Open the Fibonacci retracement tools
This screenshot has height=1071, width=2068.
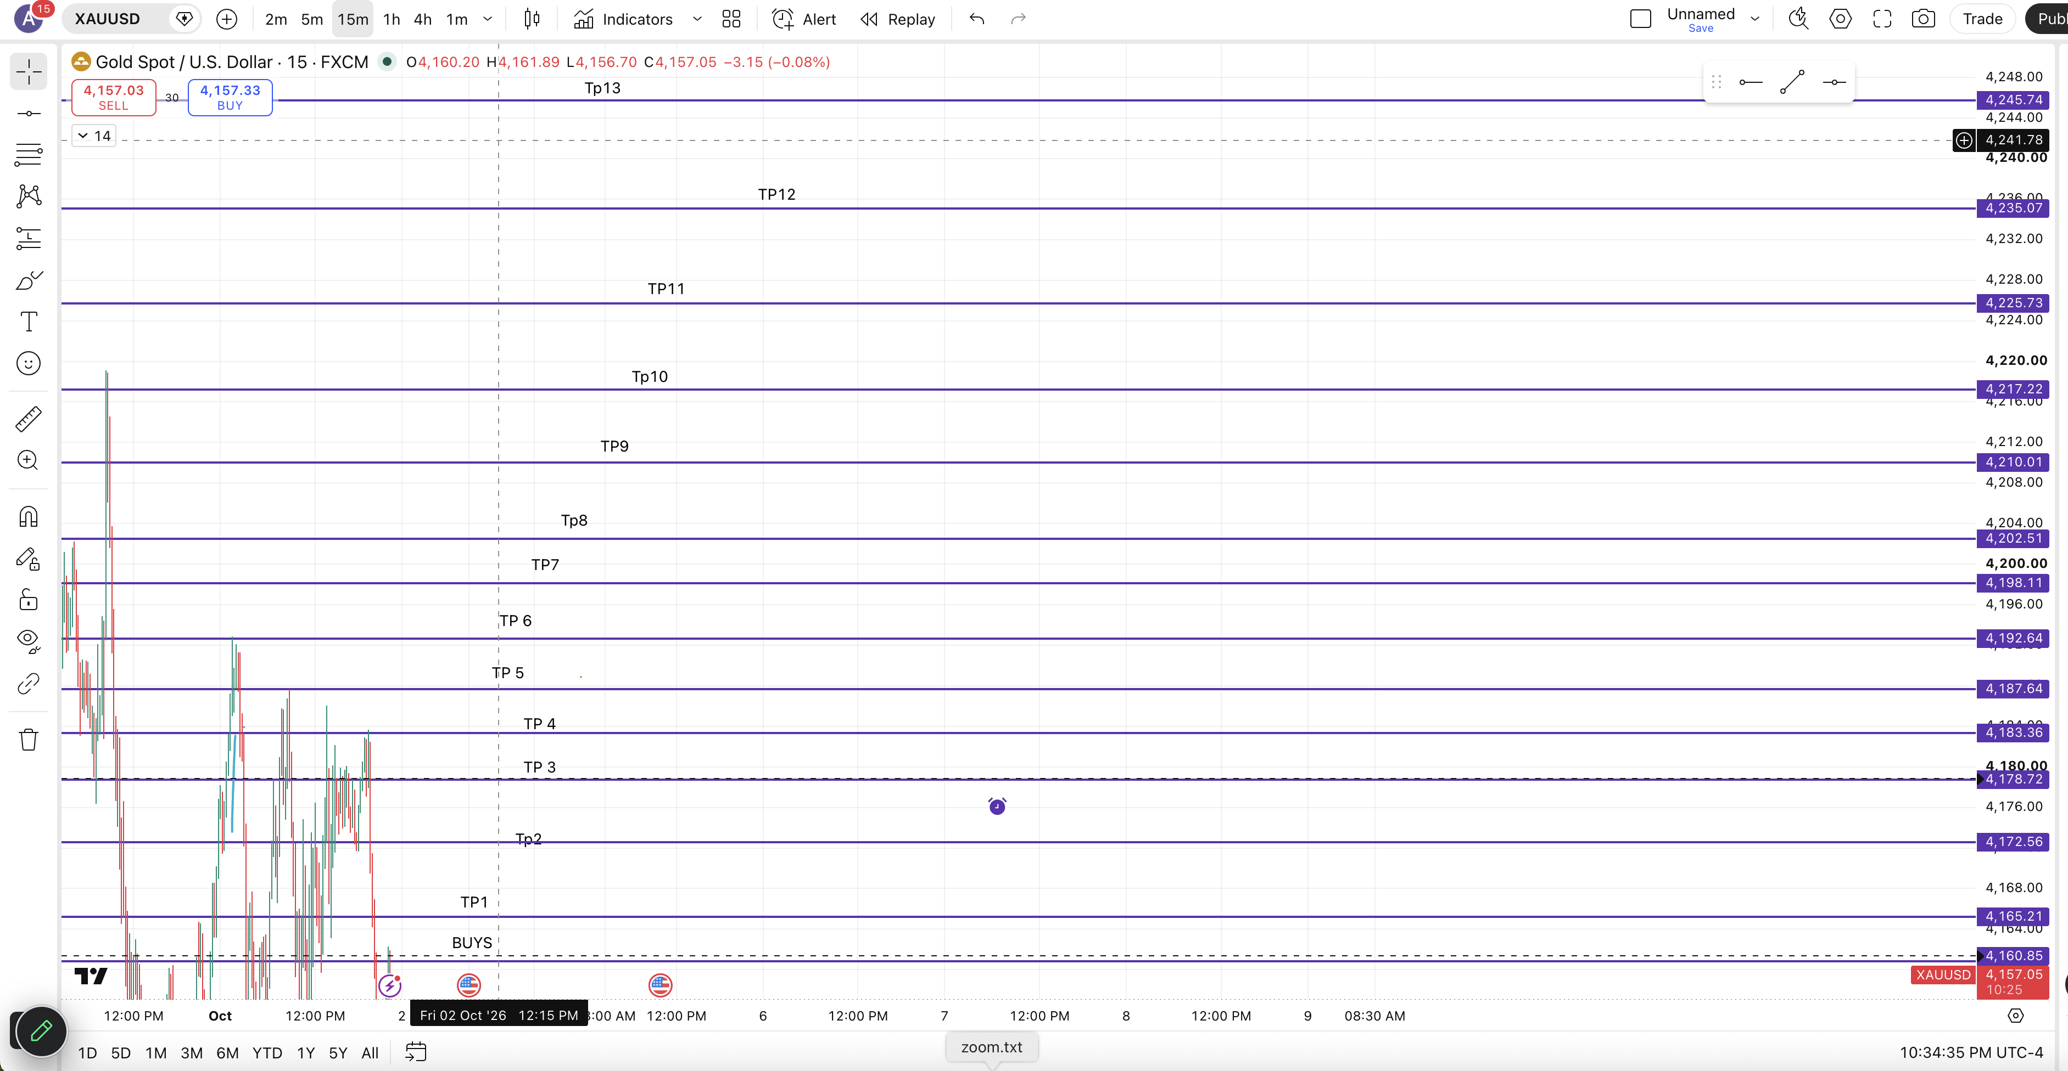[28, 154]
